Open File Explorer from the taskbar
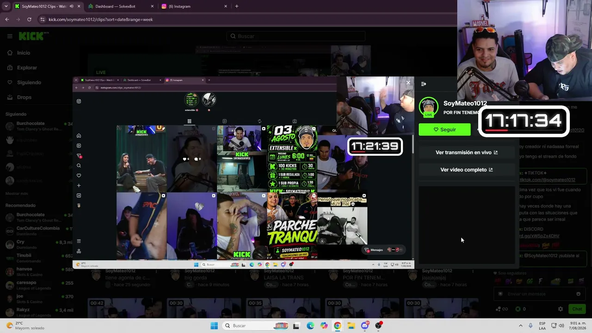Viewport: 592px width, 333px height. tap(351, 326)
